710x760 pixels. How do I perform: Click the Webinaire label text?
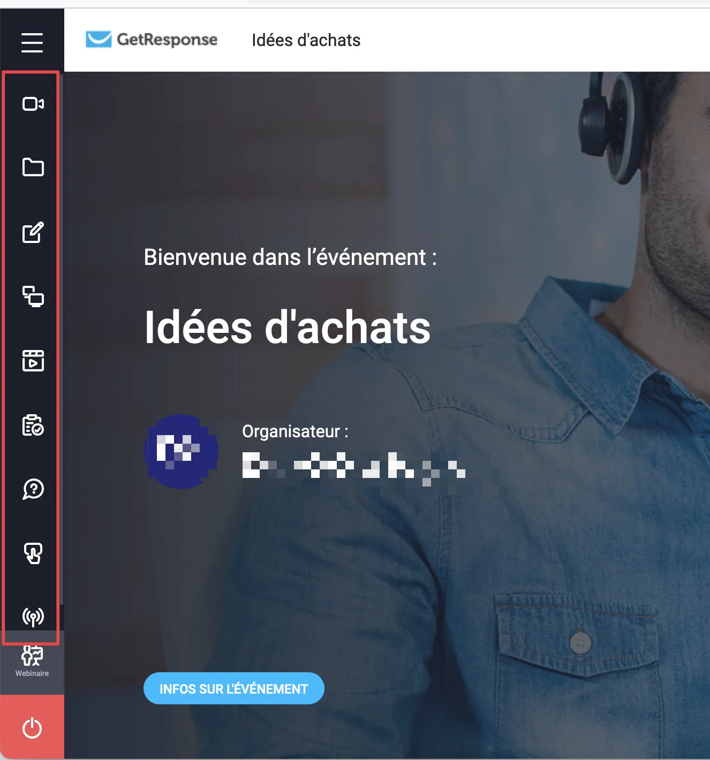pyautogui.click(x=32, y=673)
